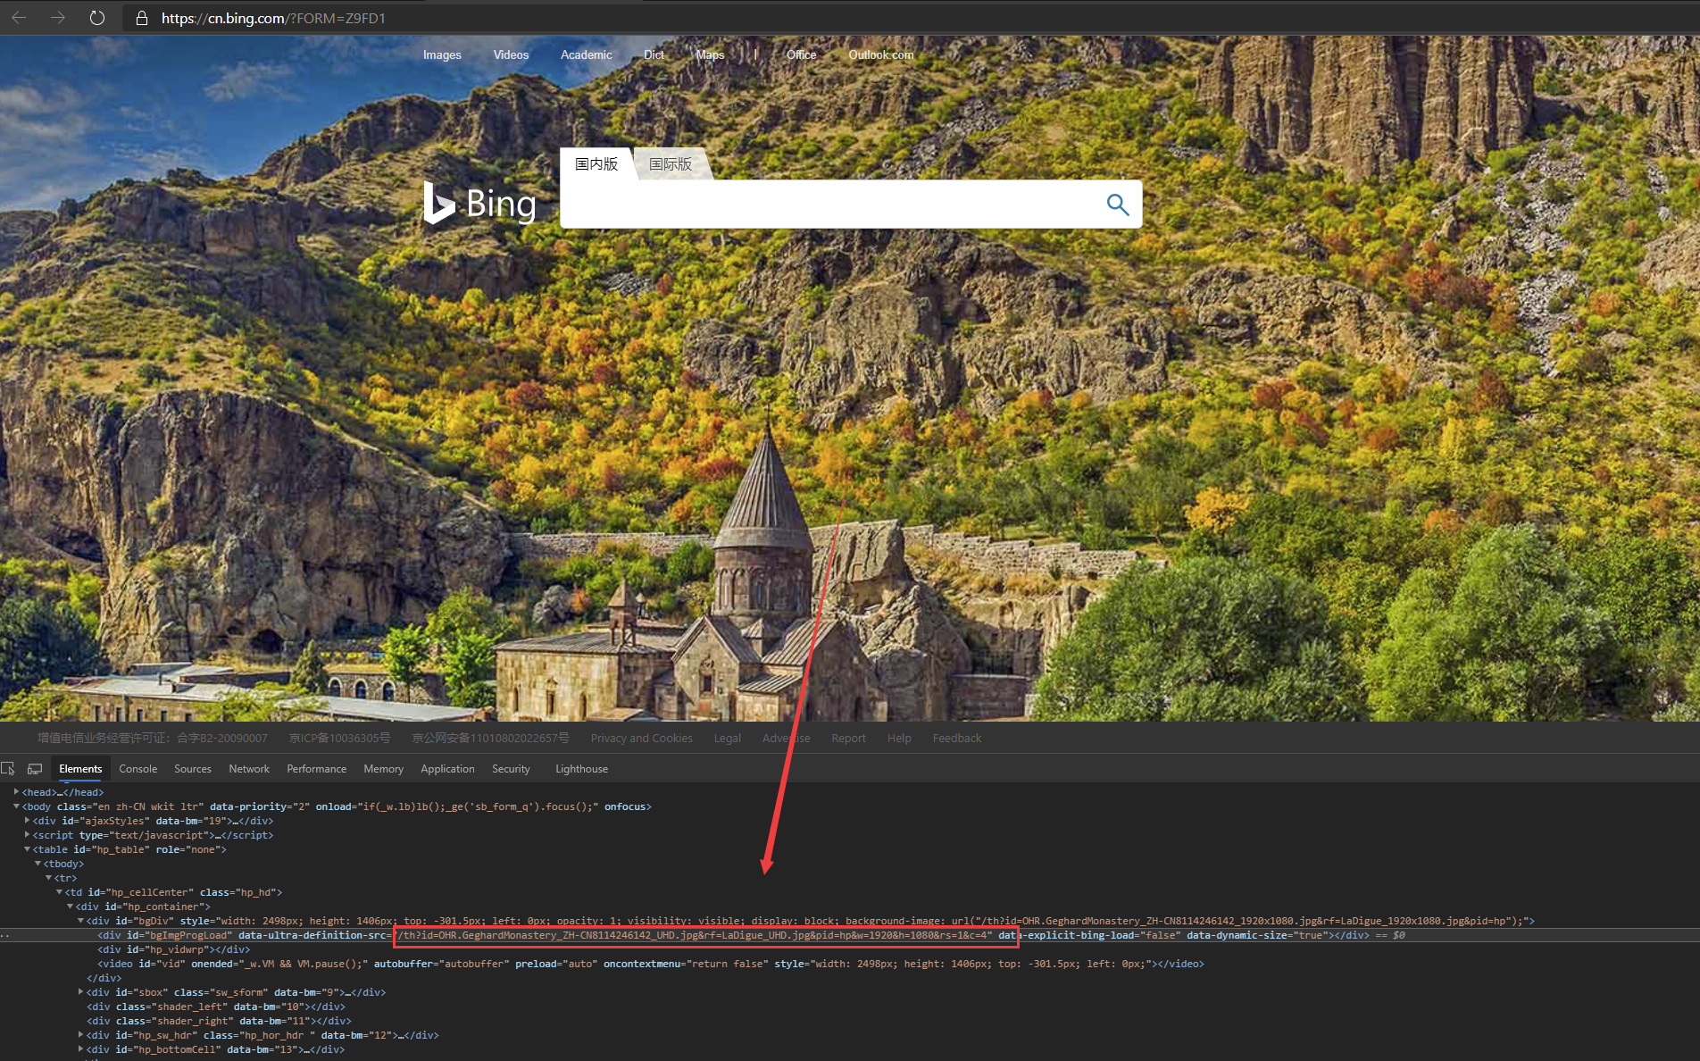The image size is (1700, 1061).
Task: Reload the page with refresh icon
Action: click(97, 18)
